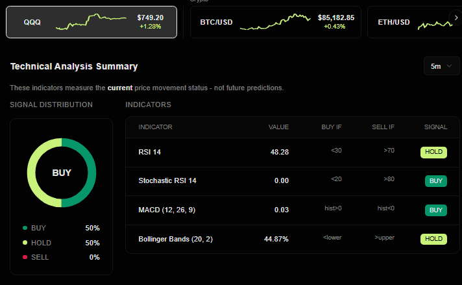The height and width of the screenshot is (285, 462).
Task: Select the MACD (12, 26, 9) row name
Action: pyautogui.click(x=167, y=210)
